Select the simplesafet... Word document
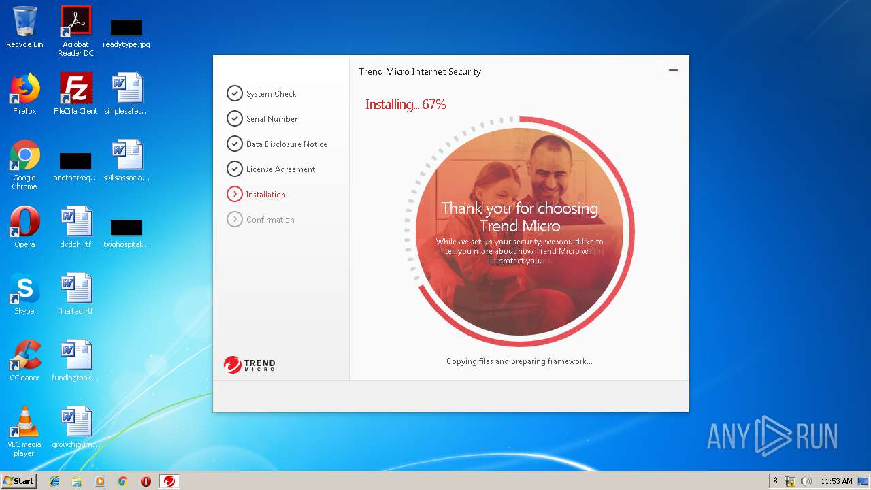 pyautogui.click(x=127, y=94)
